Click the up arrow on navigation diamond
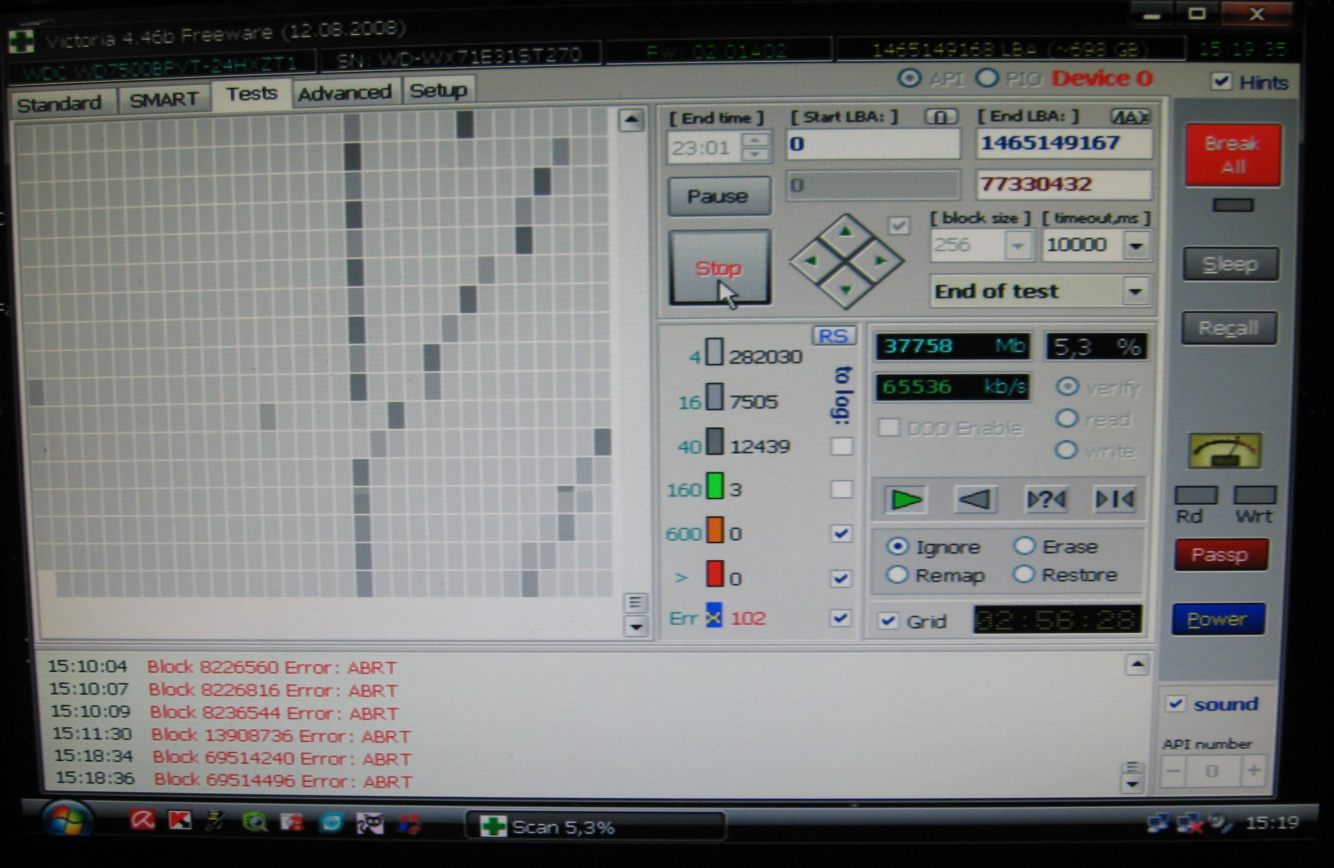Image resolution: width=1334 pixels, height=868 pixels. click(x=846, y=231)
